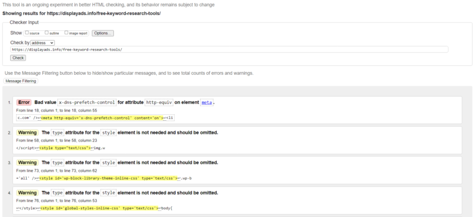This screenshot has height=217, width=475.
Task: Click the Checker Input legend label
Action: (24, 23)
